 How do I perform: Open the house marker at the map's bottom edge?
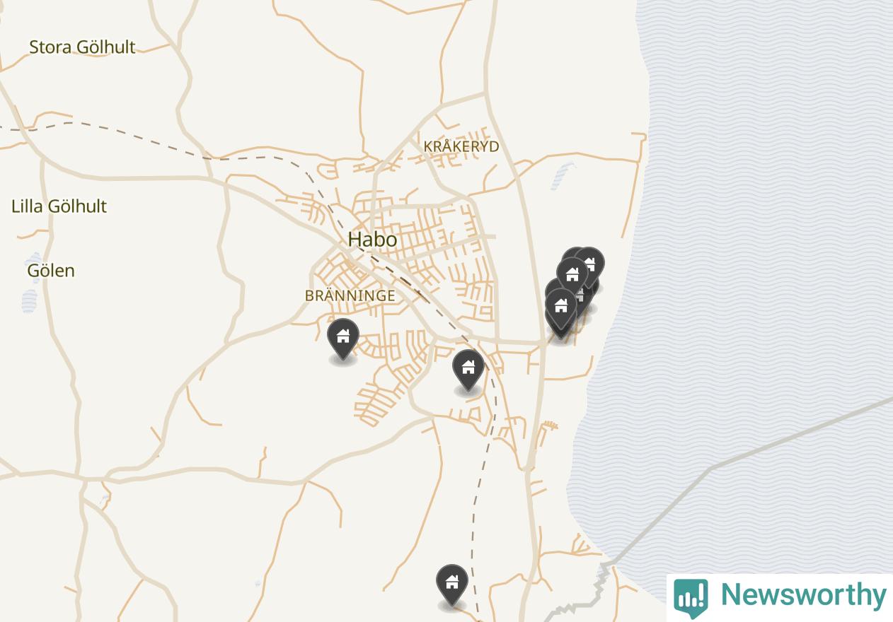click(x=452, y=584)
